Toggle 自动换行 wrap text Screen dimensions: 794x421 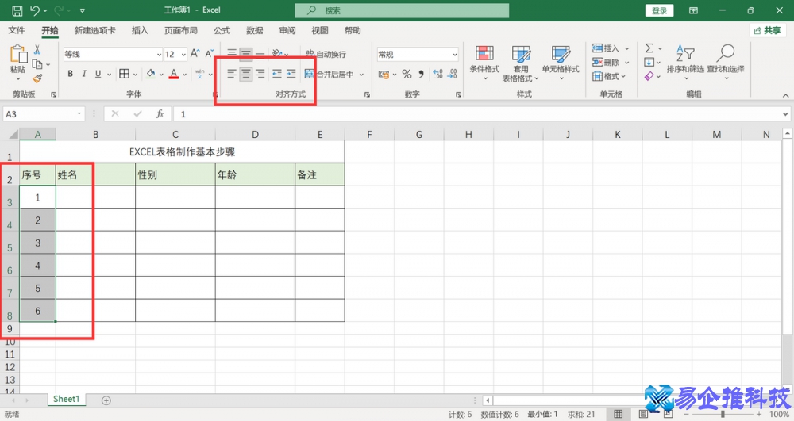coord(326,54)
